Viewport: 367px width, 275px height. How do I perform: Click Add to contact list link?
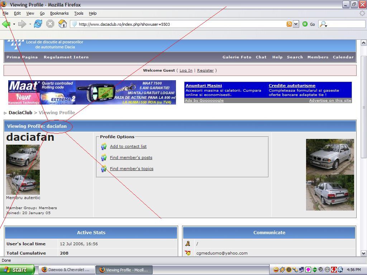pyautogui.click(x=128, y=146)
